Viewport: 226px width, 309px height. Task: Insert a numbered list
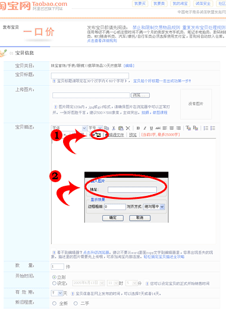point(206,128)
